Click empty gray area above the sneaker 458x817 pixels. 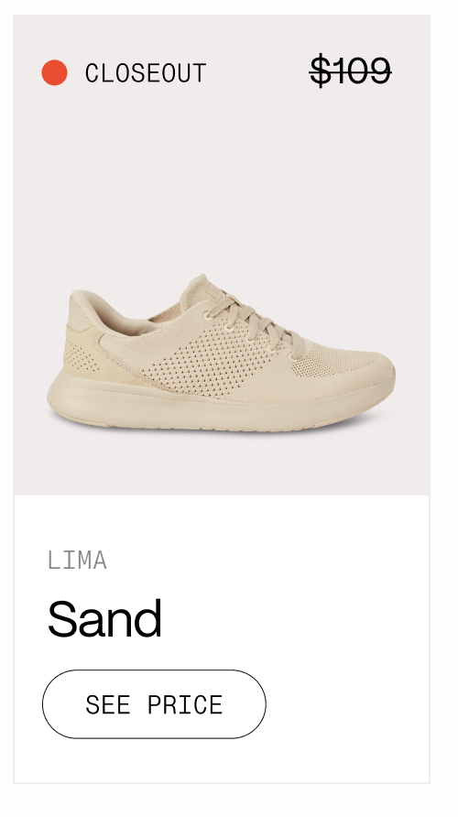point(222,182)
